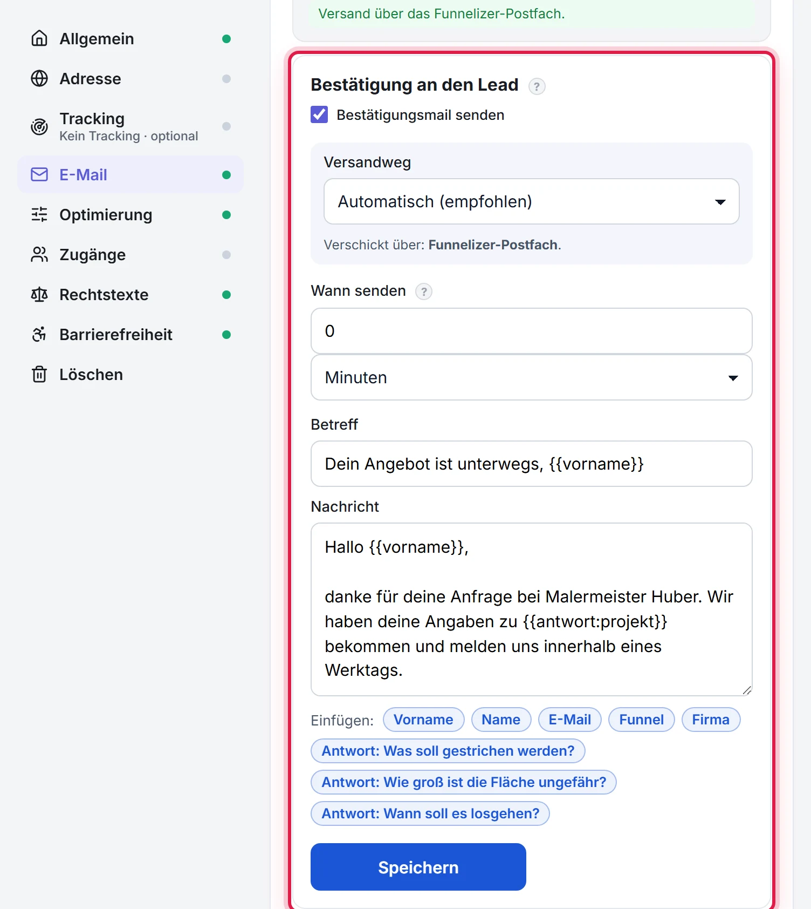
Task: Click the home icon beside Allgemein
Action: pyautogui.click(x=39, y=38)
